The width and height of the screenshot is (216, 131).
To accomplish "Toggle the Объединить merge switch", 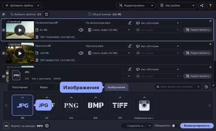I will (x=174, y=125).
